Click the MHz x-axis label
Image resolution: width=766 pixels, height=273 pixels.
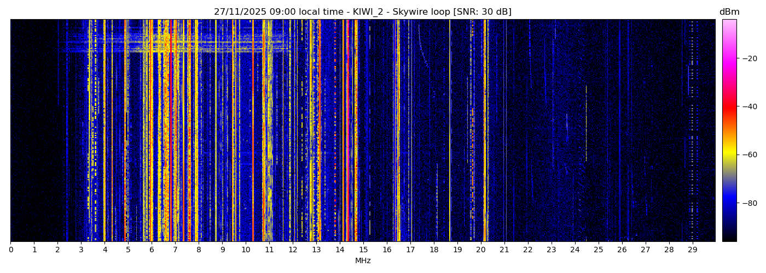coord(363,261)
